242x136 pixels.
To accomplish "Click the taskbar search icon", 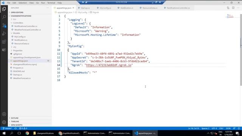I will (x=12, y=133).
